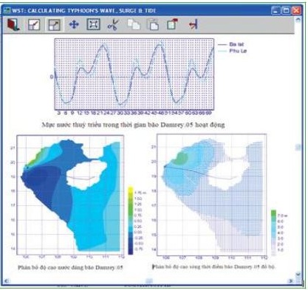Click the tide level chart caption text
The width and height of the screenshot is (308, 290).
[x=133, y=125]
